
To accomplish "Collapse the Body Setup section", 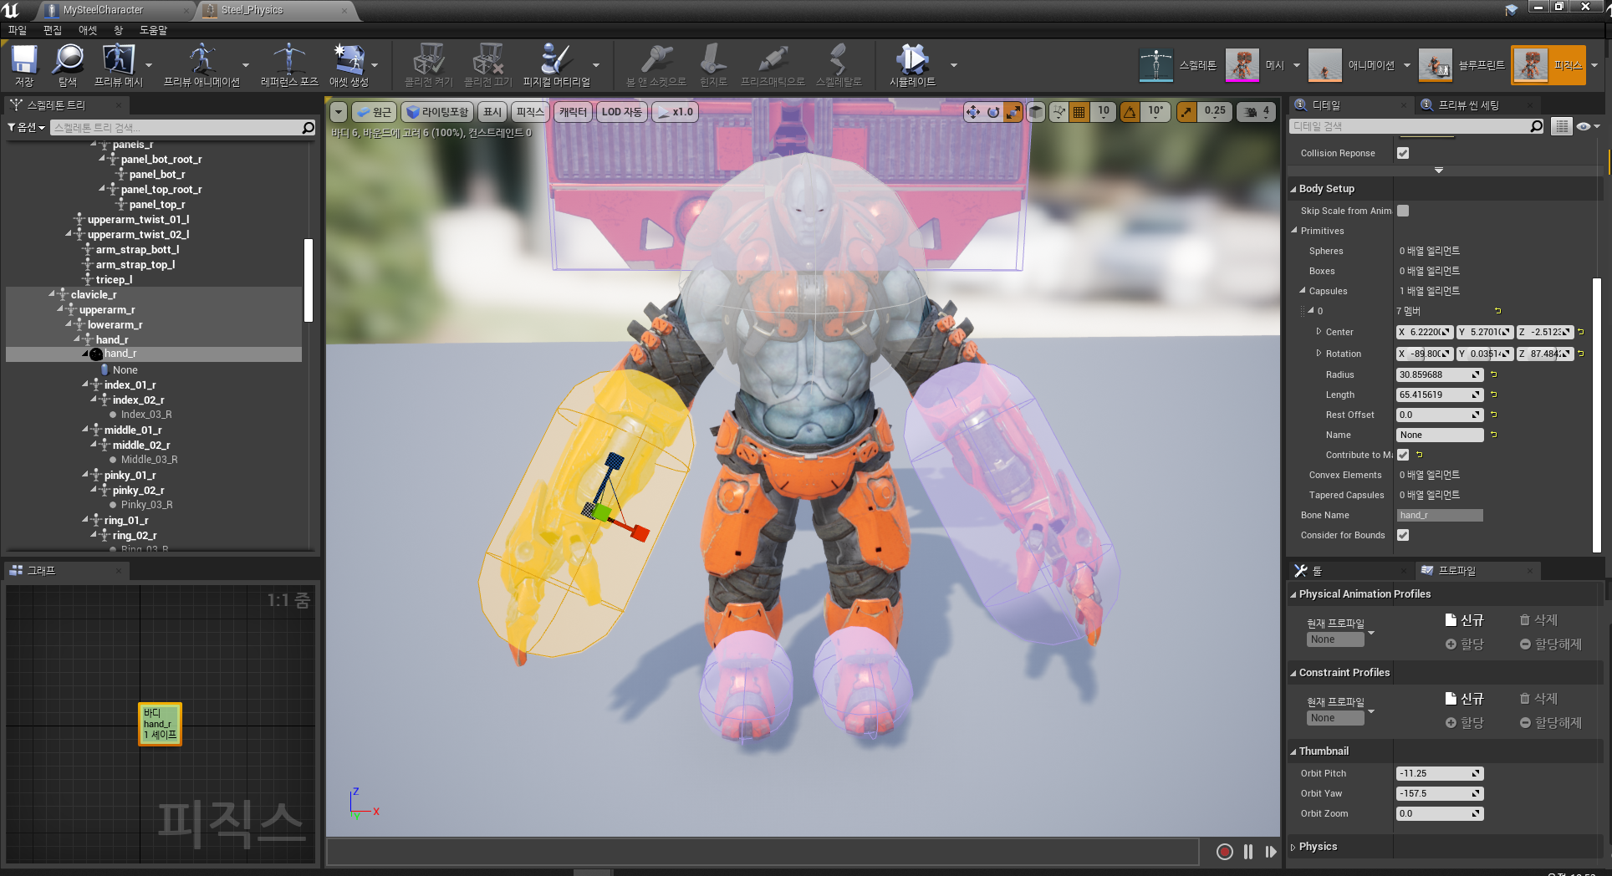I will [1293, 189].
